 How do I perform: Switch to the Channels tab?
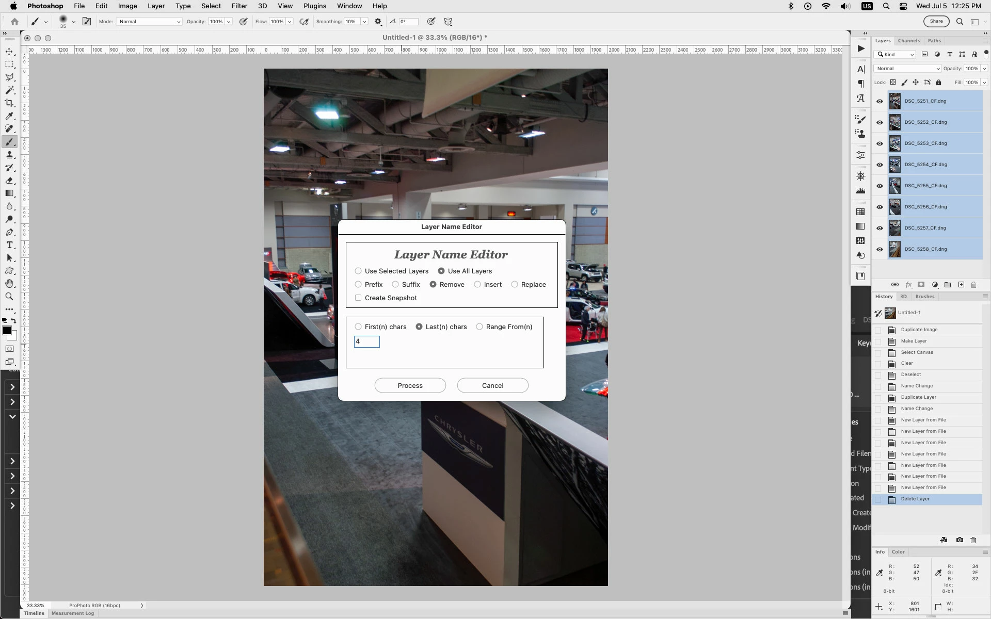point(908,41)
